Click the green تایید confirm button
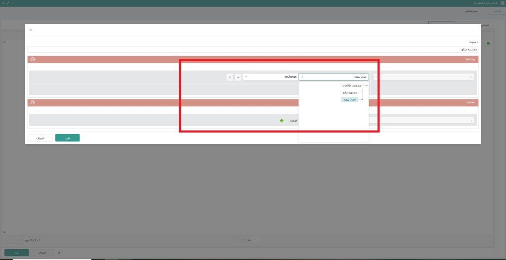The image size is (506, 260). point(67,138)
